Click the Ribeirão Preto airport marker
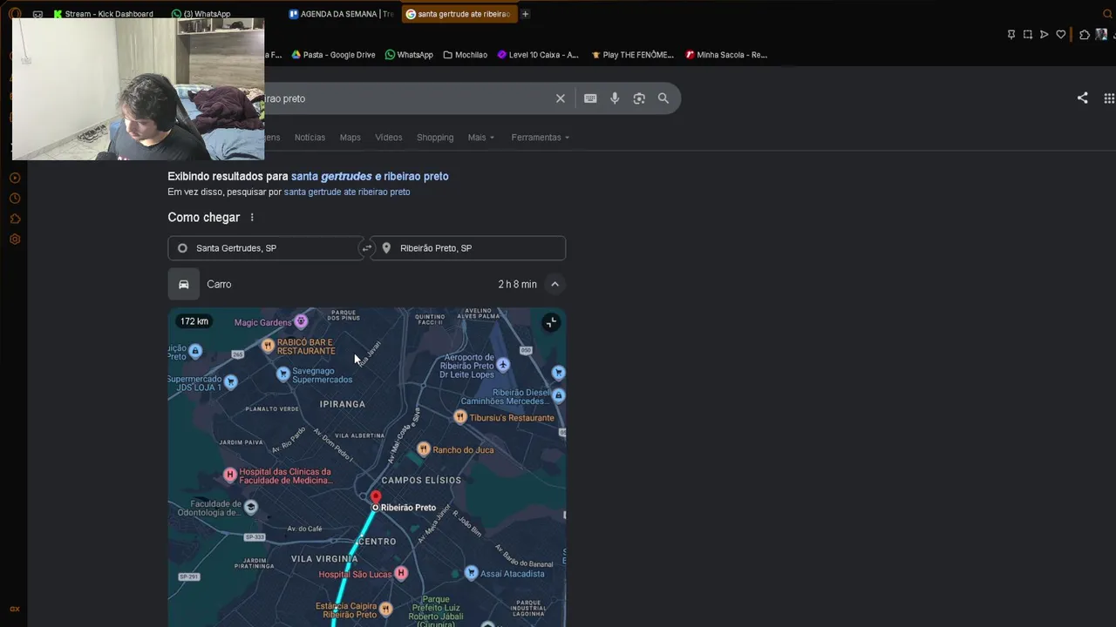The width and height of the screenshot is (1116, 627). coord(503,365)
